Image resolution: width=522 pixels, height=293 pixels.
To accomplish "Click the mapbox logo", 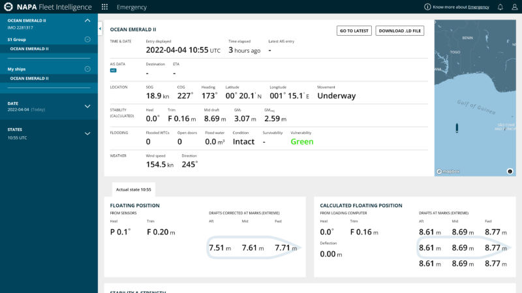I will (448, 171).
